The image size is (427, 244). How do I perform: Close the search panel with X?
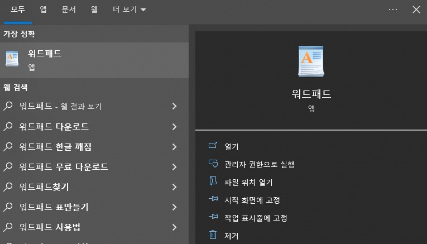click(x=416, y=9)
